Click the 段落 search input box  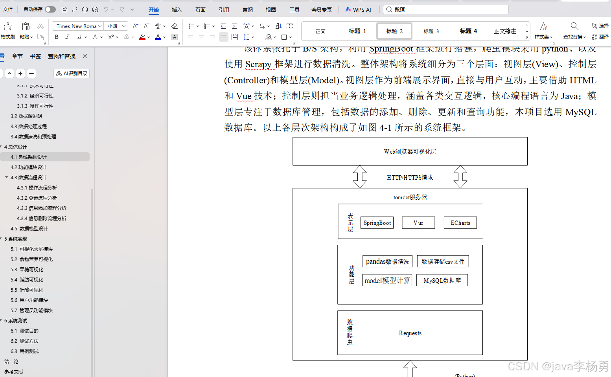pos(446,9)
